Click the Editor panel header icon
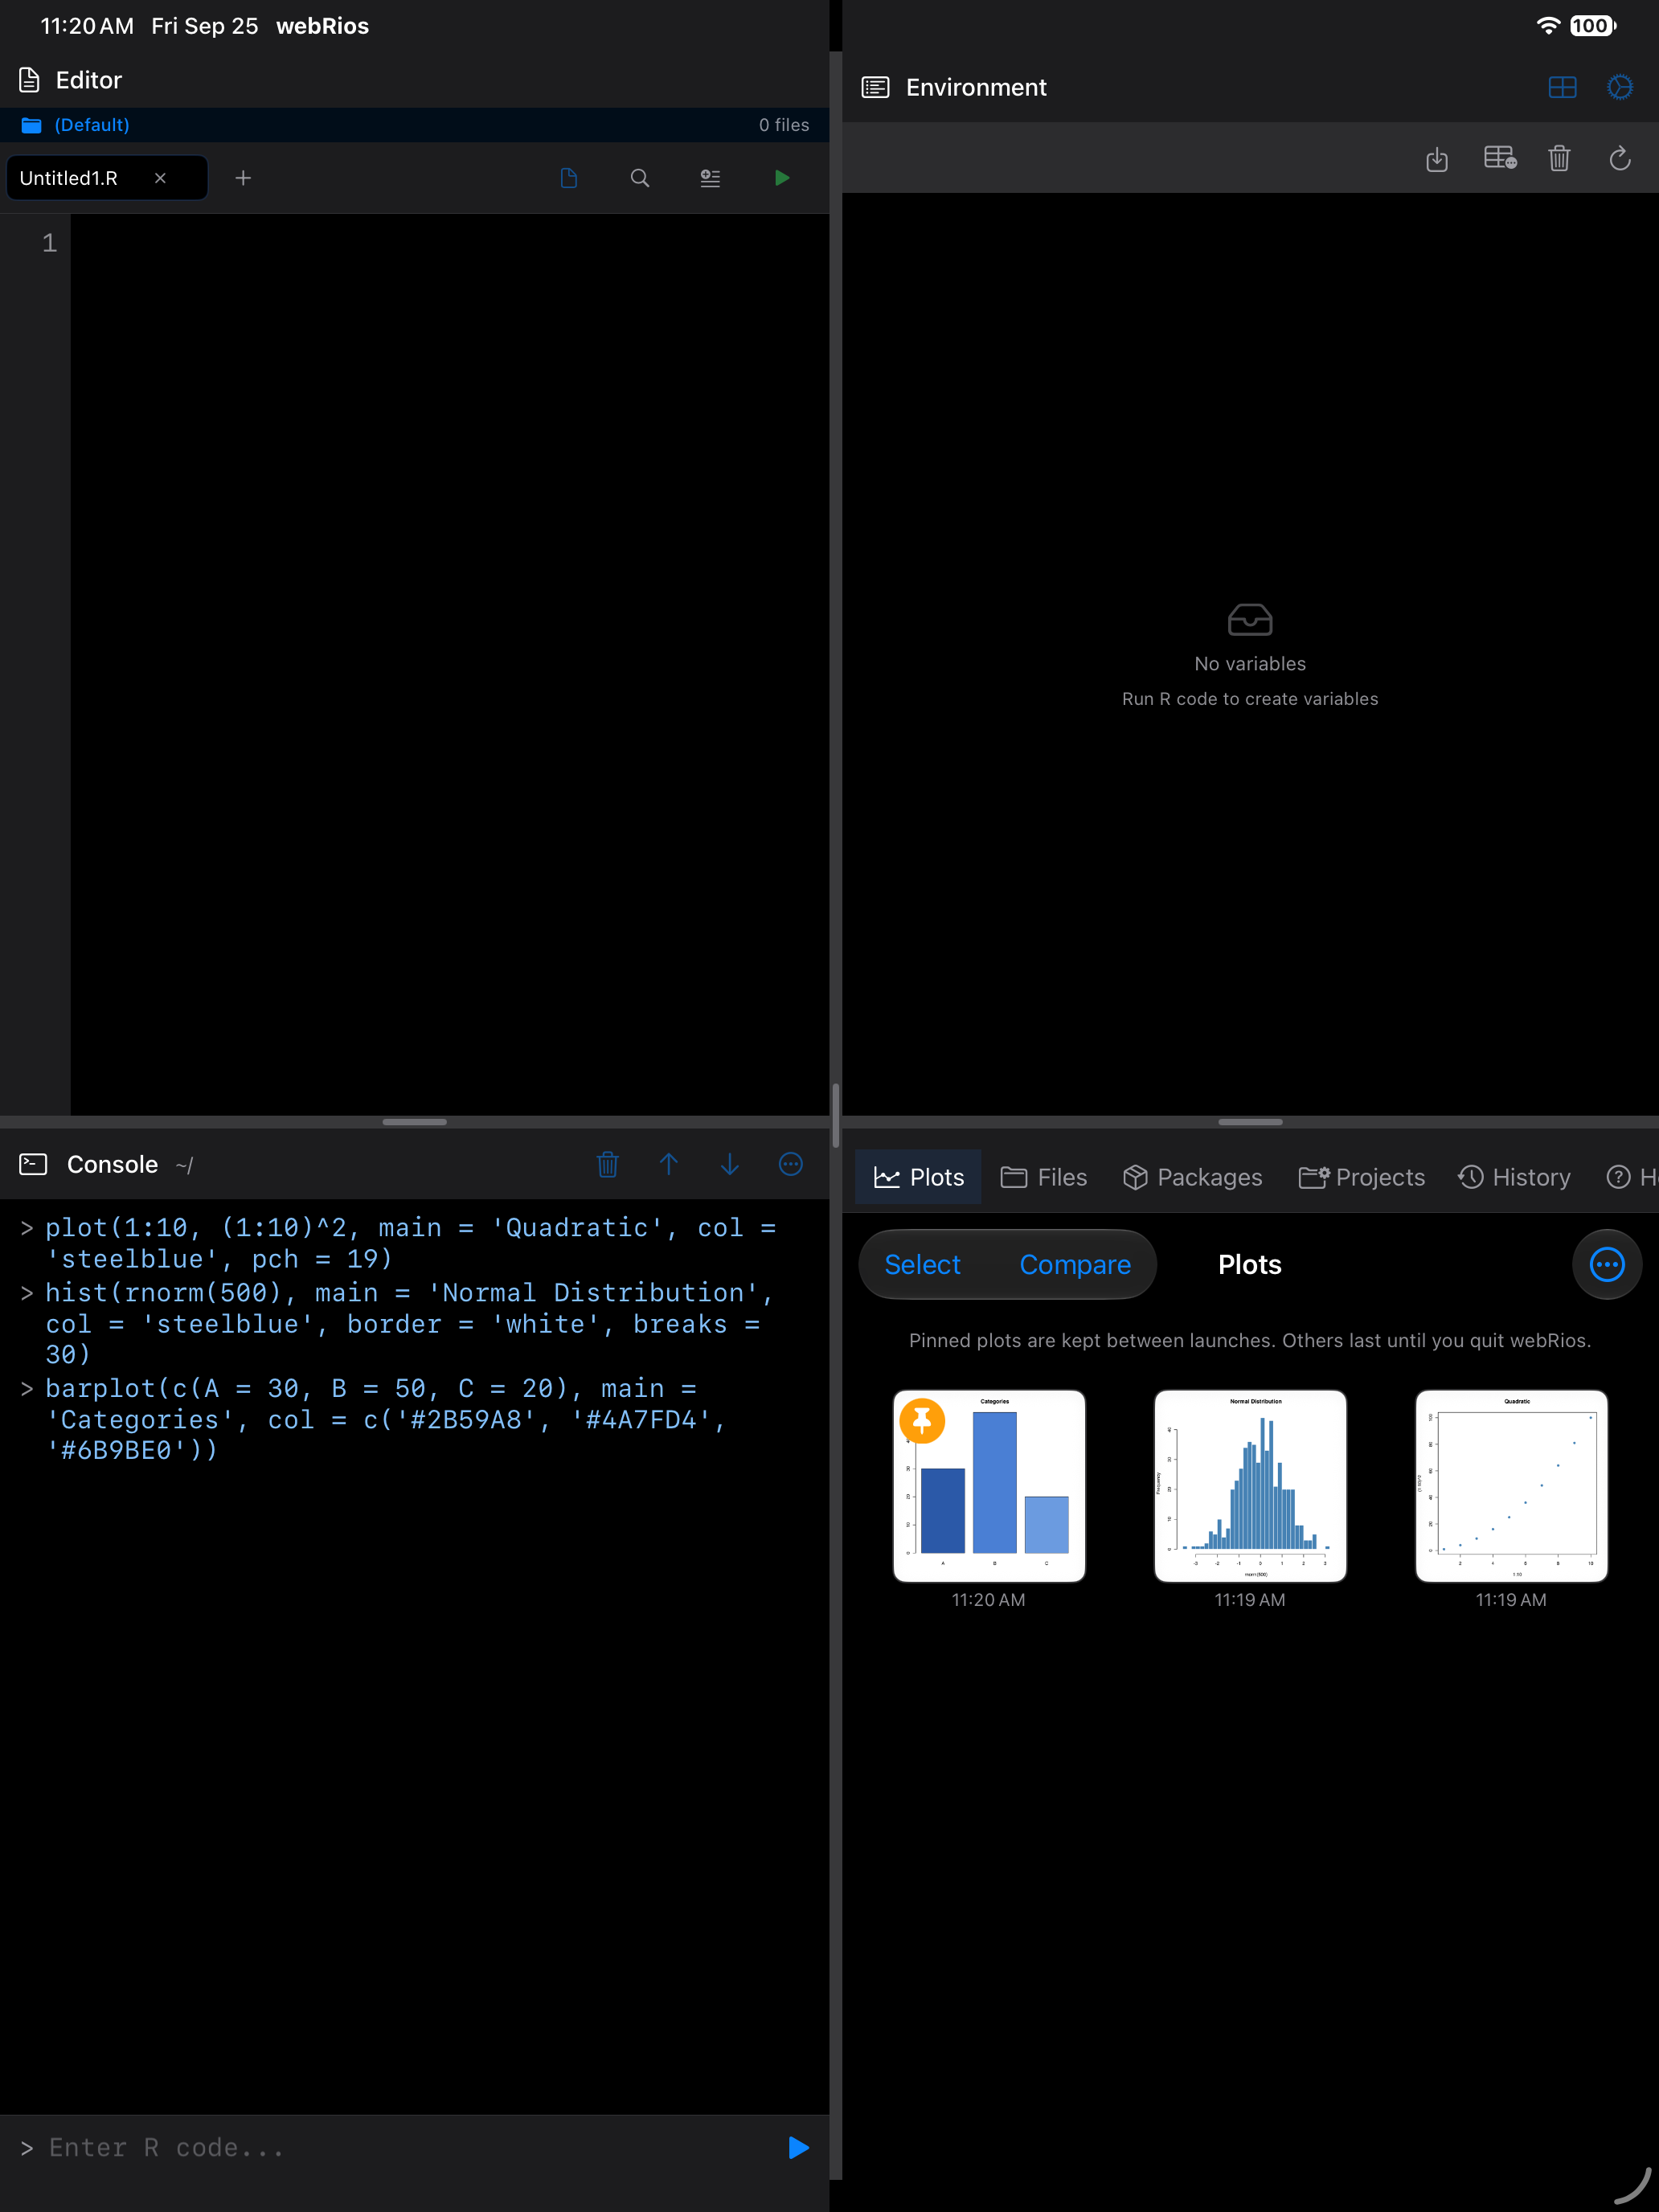The image size is (1659, 2212). [x=30, y=80]
